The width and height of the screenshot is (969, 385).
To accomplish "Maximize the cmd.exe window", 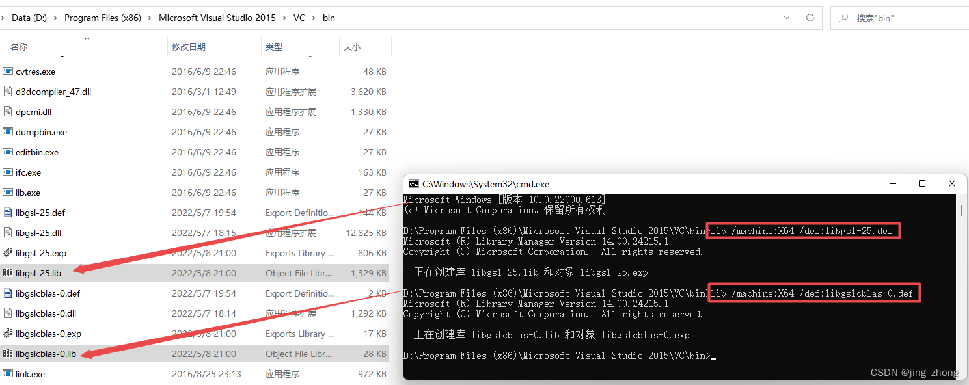I will [x=922, y=184].
